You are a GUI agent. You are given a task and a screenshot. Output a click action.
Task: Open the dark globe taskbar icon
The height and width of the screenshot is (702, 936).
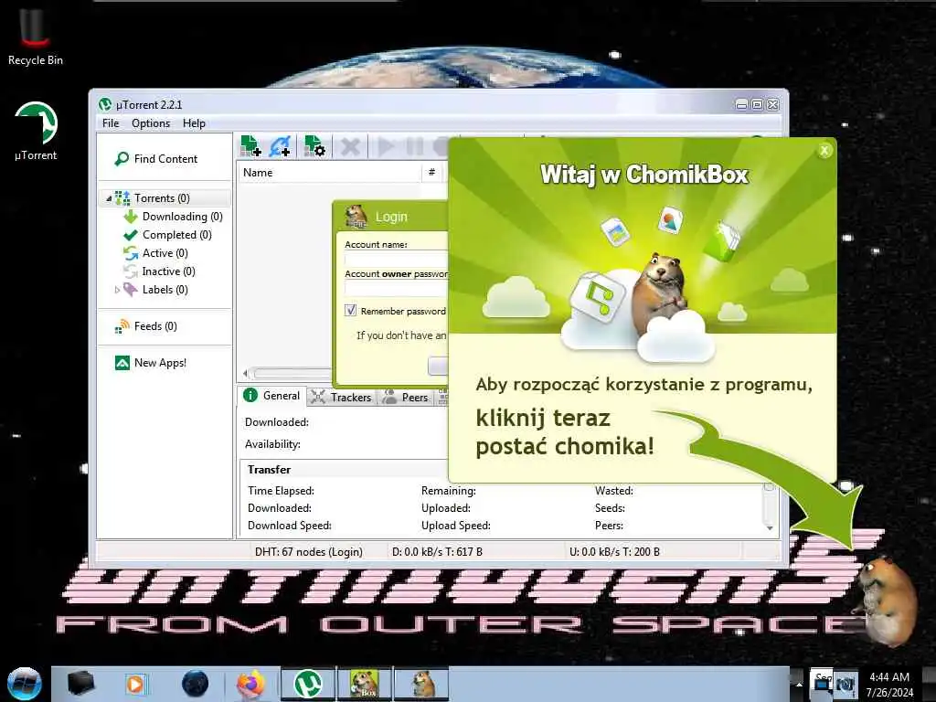(x=195, y=684)
